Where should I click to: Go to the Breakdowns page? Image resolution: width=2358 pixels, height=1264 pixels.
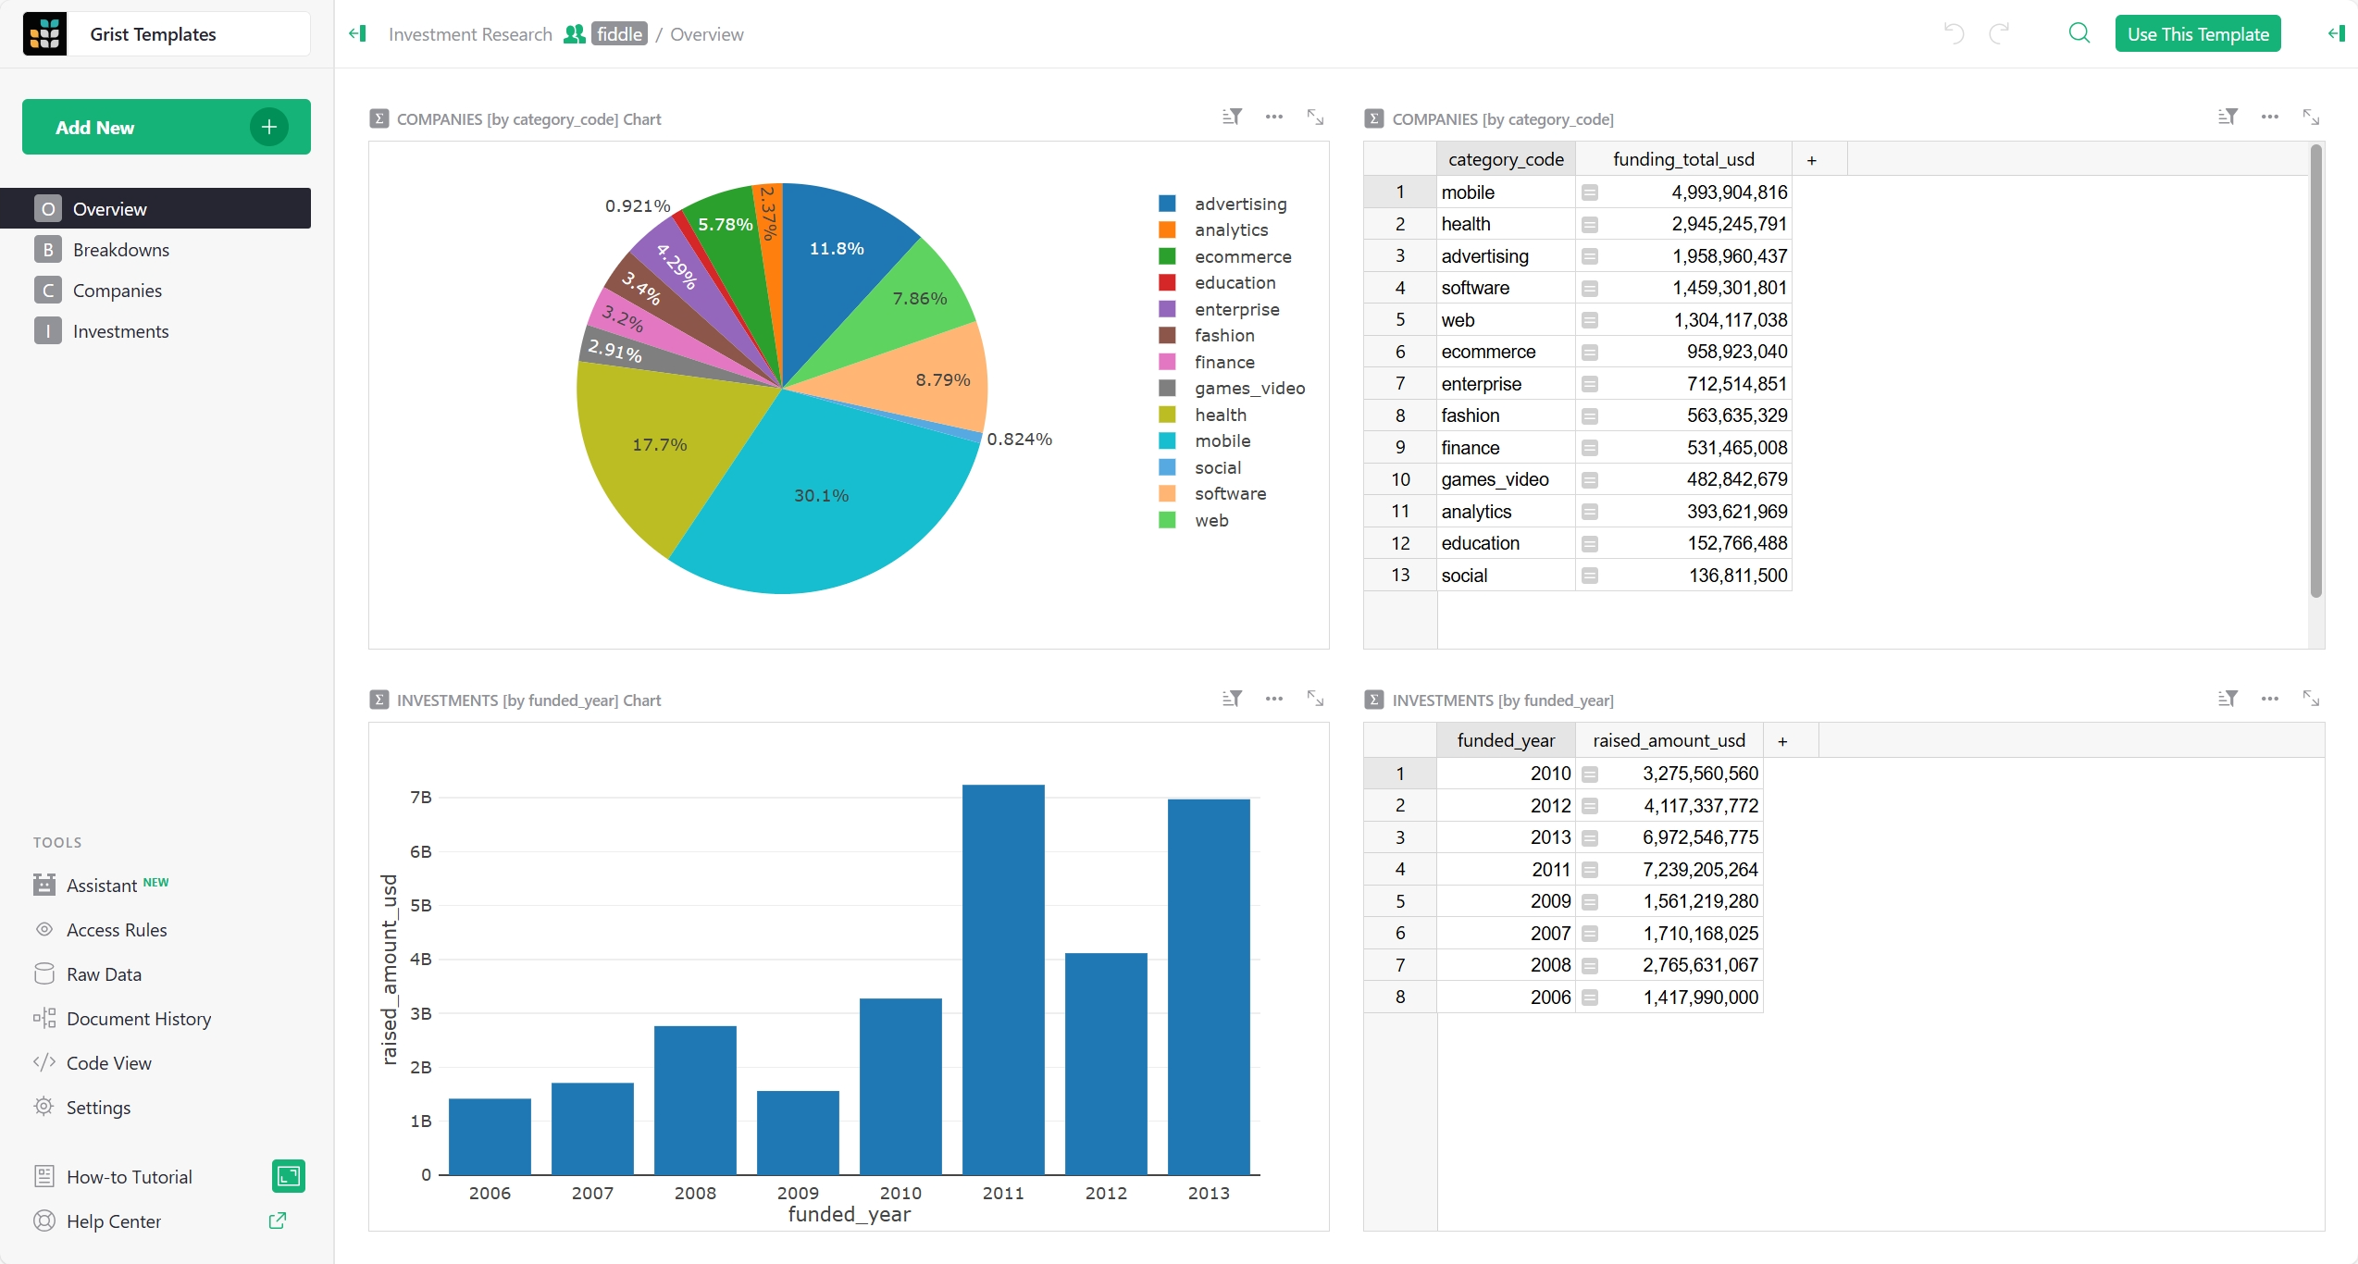tap(120, 250)
